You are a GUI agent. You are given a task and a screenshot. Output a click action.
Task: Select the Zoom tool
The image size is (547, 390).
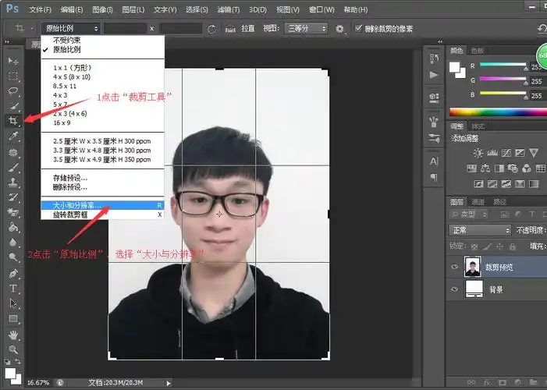tap(13, 349)
